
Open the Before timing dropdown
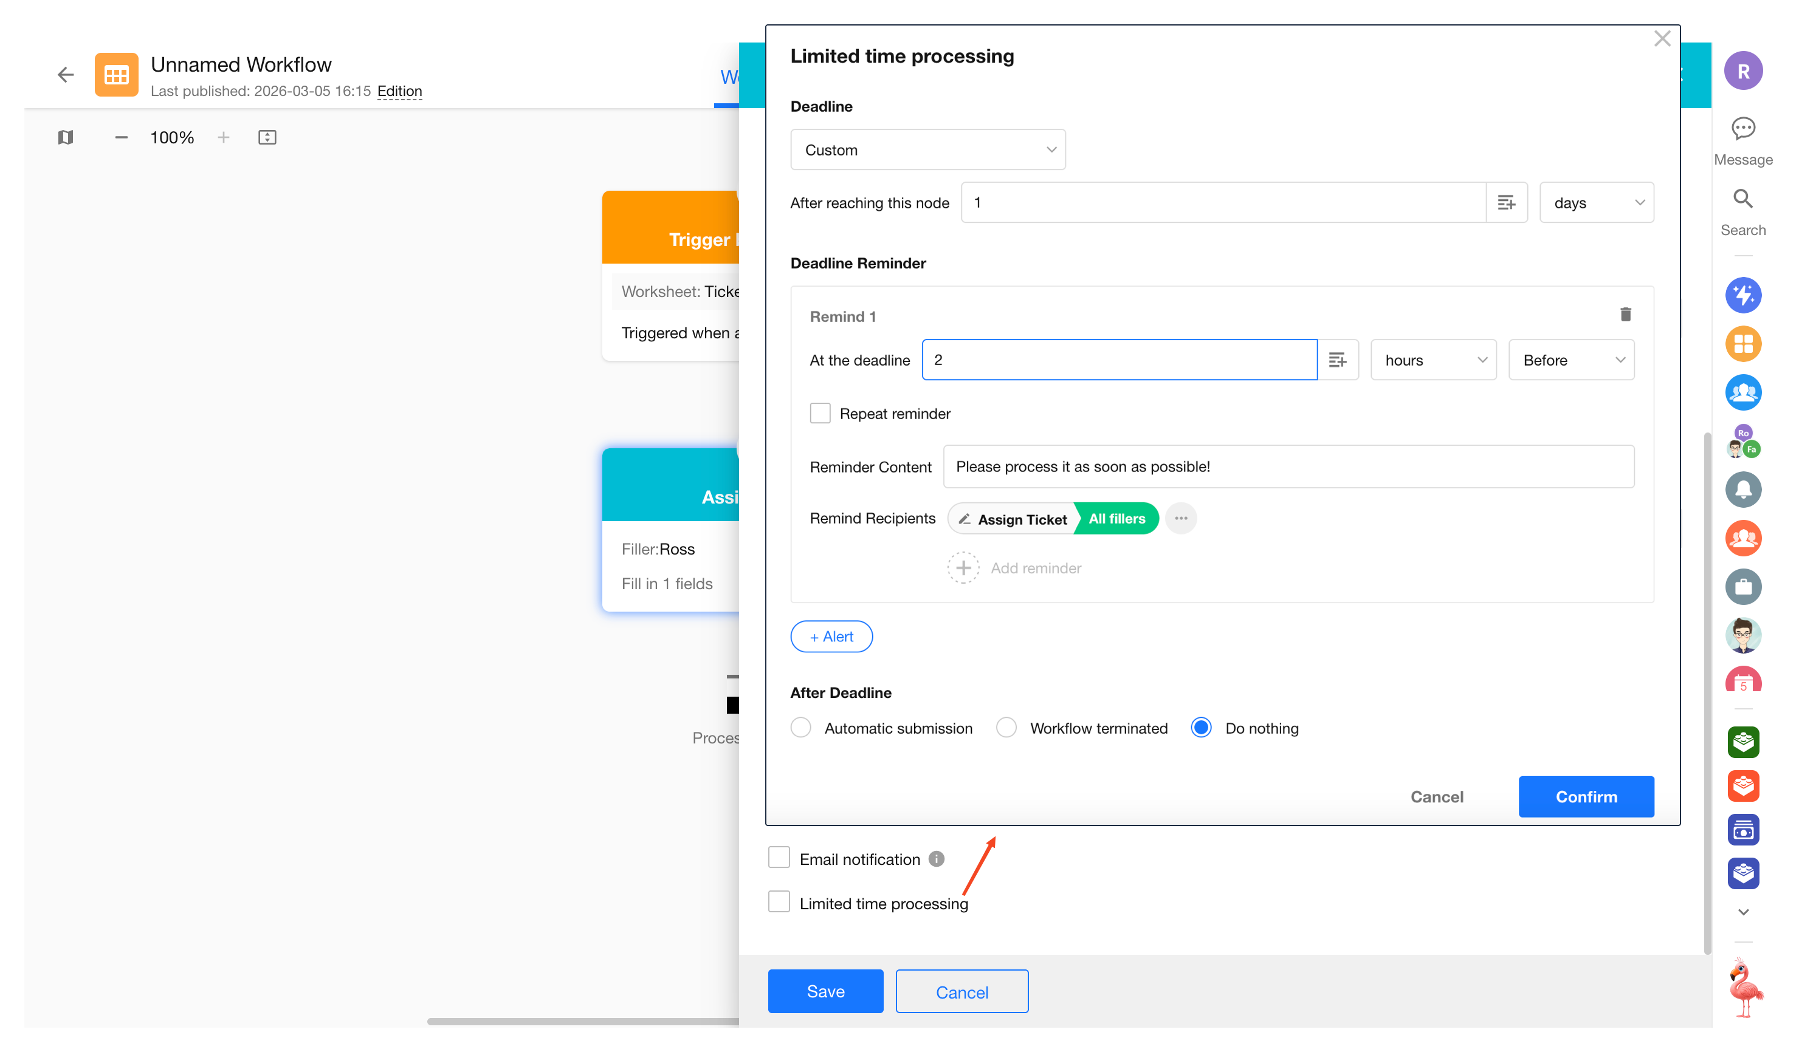1571,360
